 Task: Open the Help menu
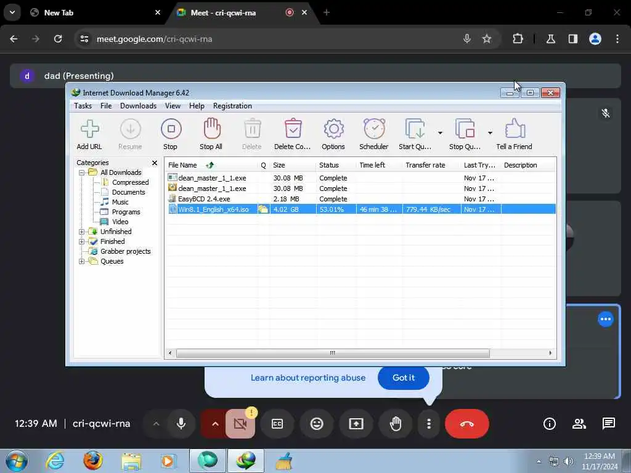point(197,106)
